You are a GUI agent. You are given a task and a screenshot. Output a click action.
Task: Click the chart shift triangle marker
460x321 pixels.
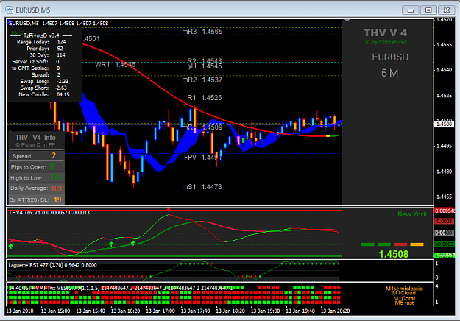347,21
